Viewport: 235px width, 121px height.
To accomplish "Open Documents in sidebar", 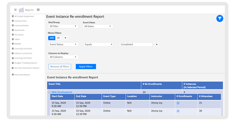I will (19, 35).
